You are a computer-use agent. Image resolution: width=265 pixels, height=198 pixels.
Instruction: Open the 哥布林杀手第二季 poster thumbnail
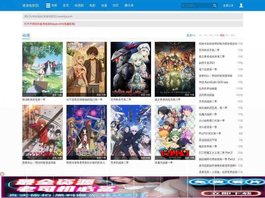pyautogui.click(x=131, y=69)
